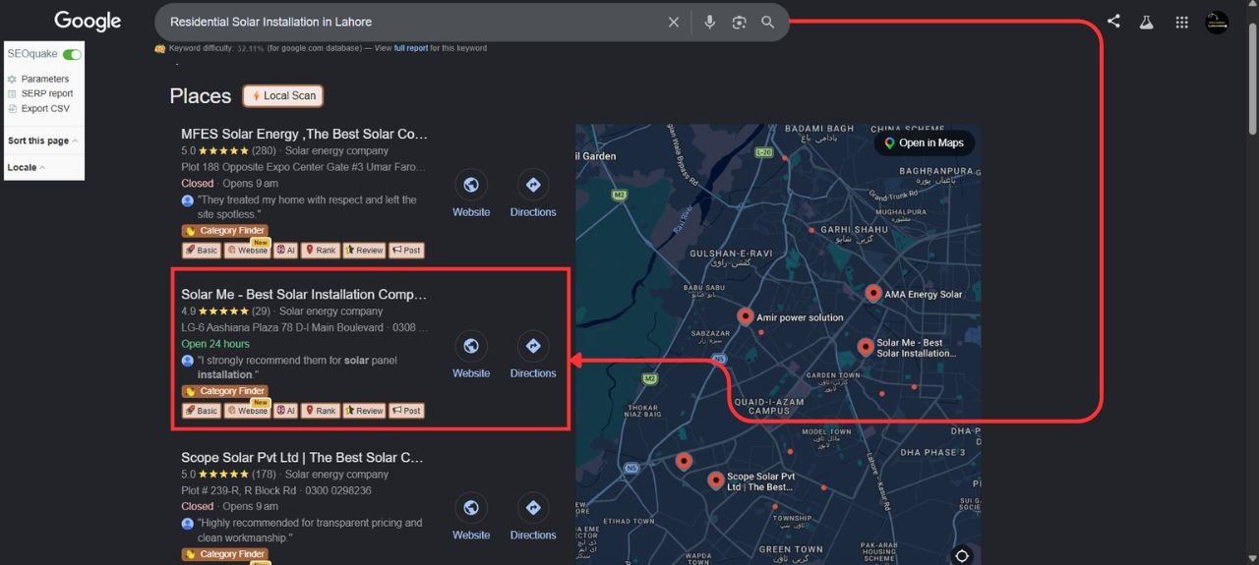Click the "Open 24 hours" text

pos(215,344)
